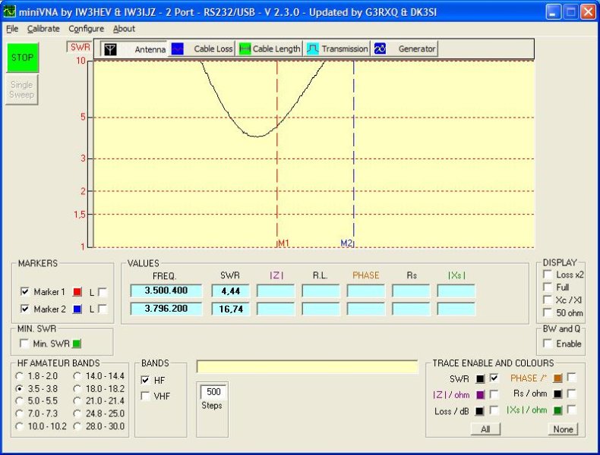This screenshot has height=455, width=600.
Task: Select the 5.0 - 5.5 band
Action: click(20, 401)
